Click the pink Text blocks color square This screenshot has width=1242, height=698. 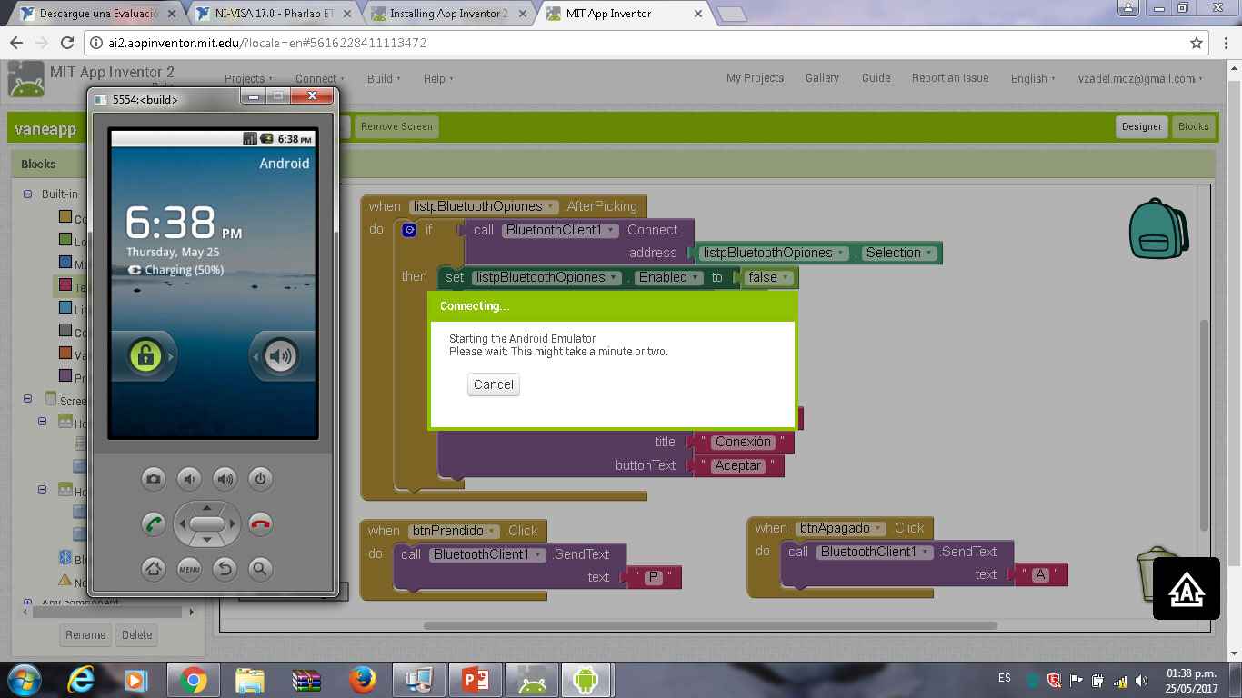(65, 285)
